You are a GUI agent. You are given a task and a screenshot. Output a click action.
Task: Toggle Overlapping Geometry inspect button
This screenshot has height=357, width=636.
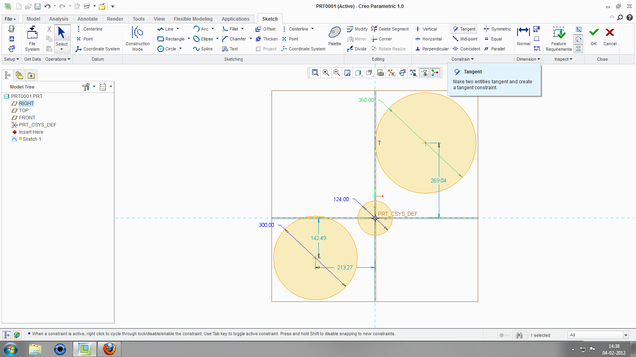[x=578, y=49]
